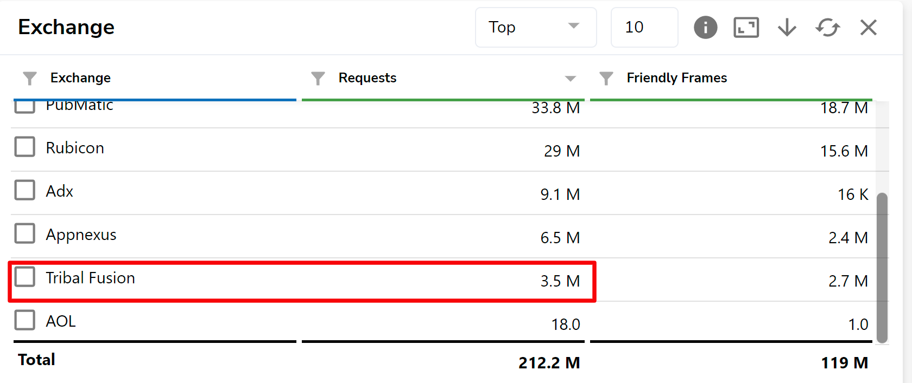Click the Friendly Frames column header

(x=676, y=78)
